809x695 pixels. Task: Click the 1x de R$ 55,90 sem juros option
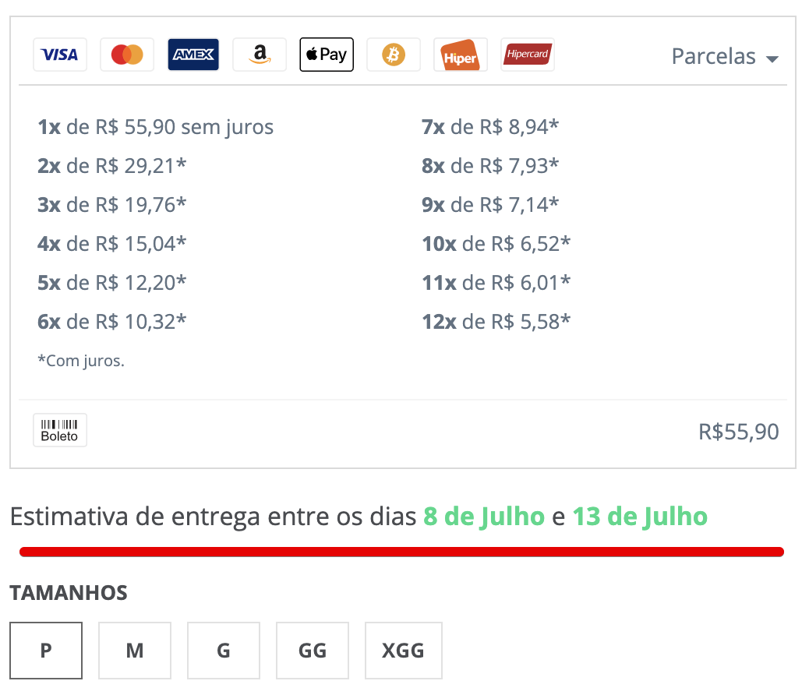(155, 127)
